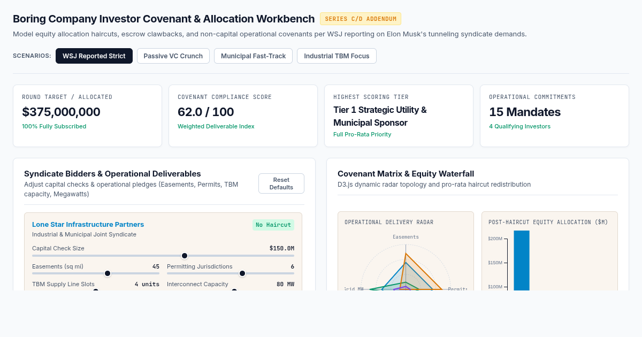Click the Easements (sq mi) slider handle
Screen dimensions: 642x337
[108, 273]
